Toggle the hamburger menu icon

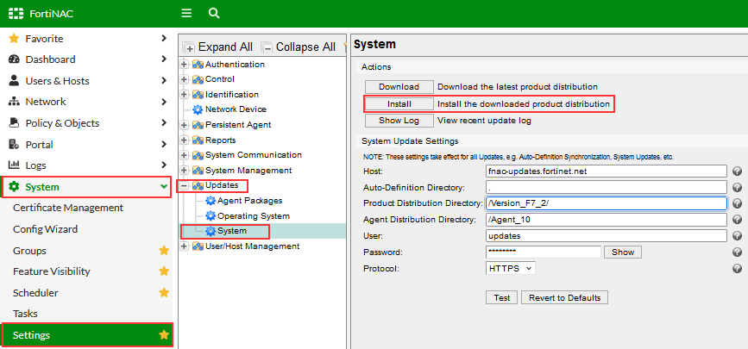pos(186,14)
